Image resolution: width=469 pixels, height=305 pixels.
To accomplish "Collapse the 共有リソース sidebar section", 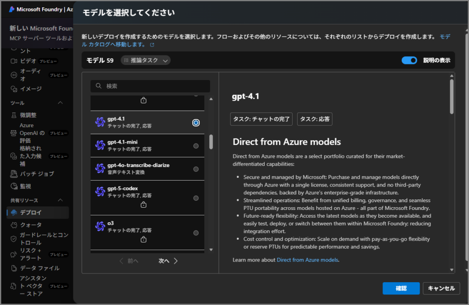I will click(x=60, y=200).
